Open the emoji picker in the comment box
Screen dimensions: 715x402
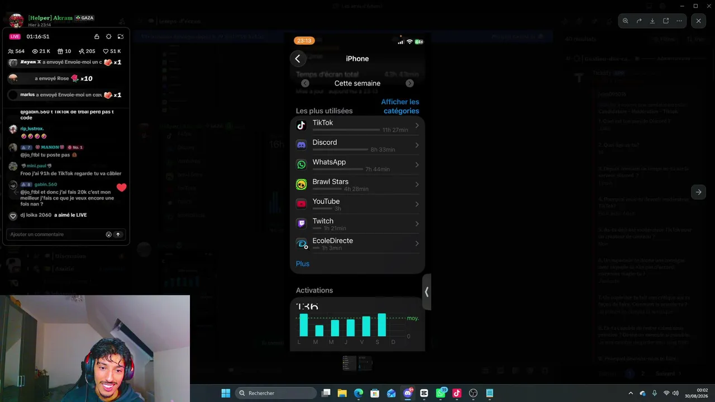coord(108,234)
